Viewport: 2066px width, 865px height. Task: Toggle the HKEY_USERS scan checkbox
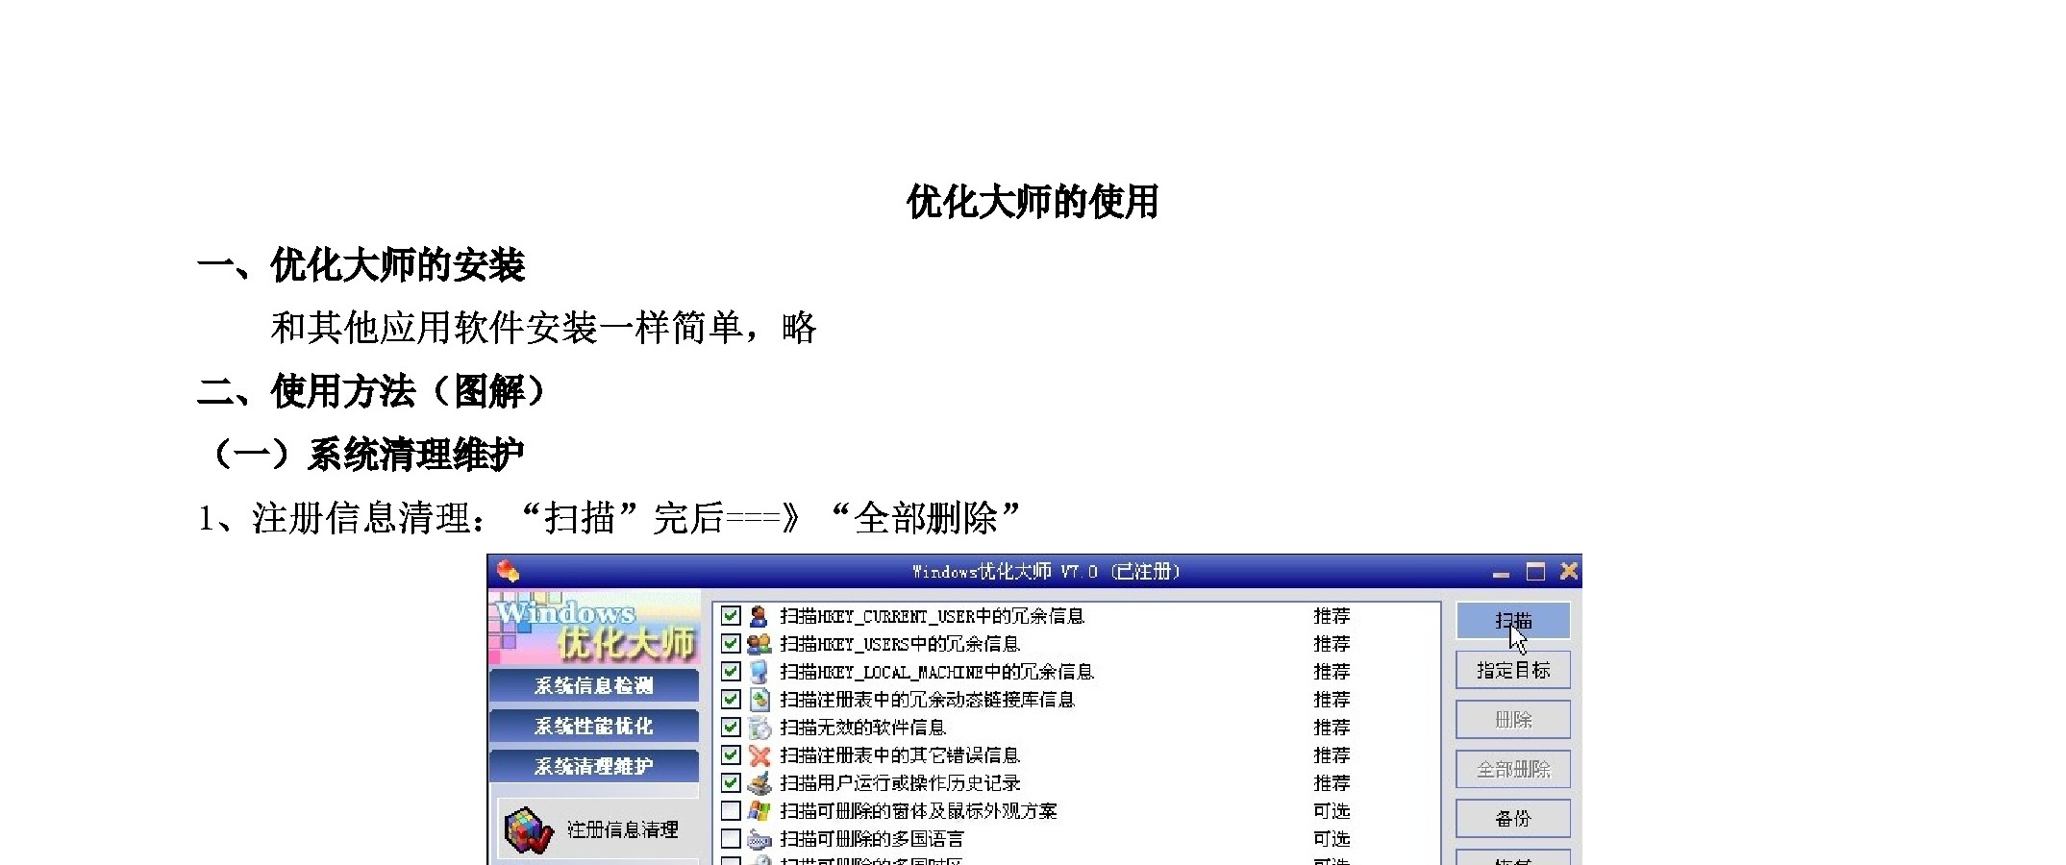click(x=731, y=644)
